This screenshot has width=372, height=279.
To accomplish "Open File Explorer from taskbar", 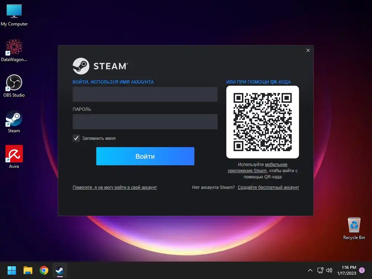I will pos(28,270).
